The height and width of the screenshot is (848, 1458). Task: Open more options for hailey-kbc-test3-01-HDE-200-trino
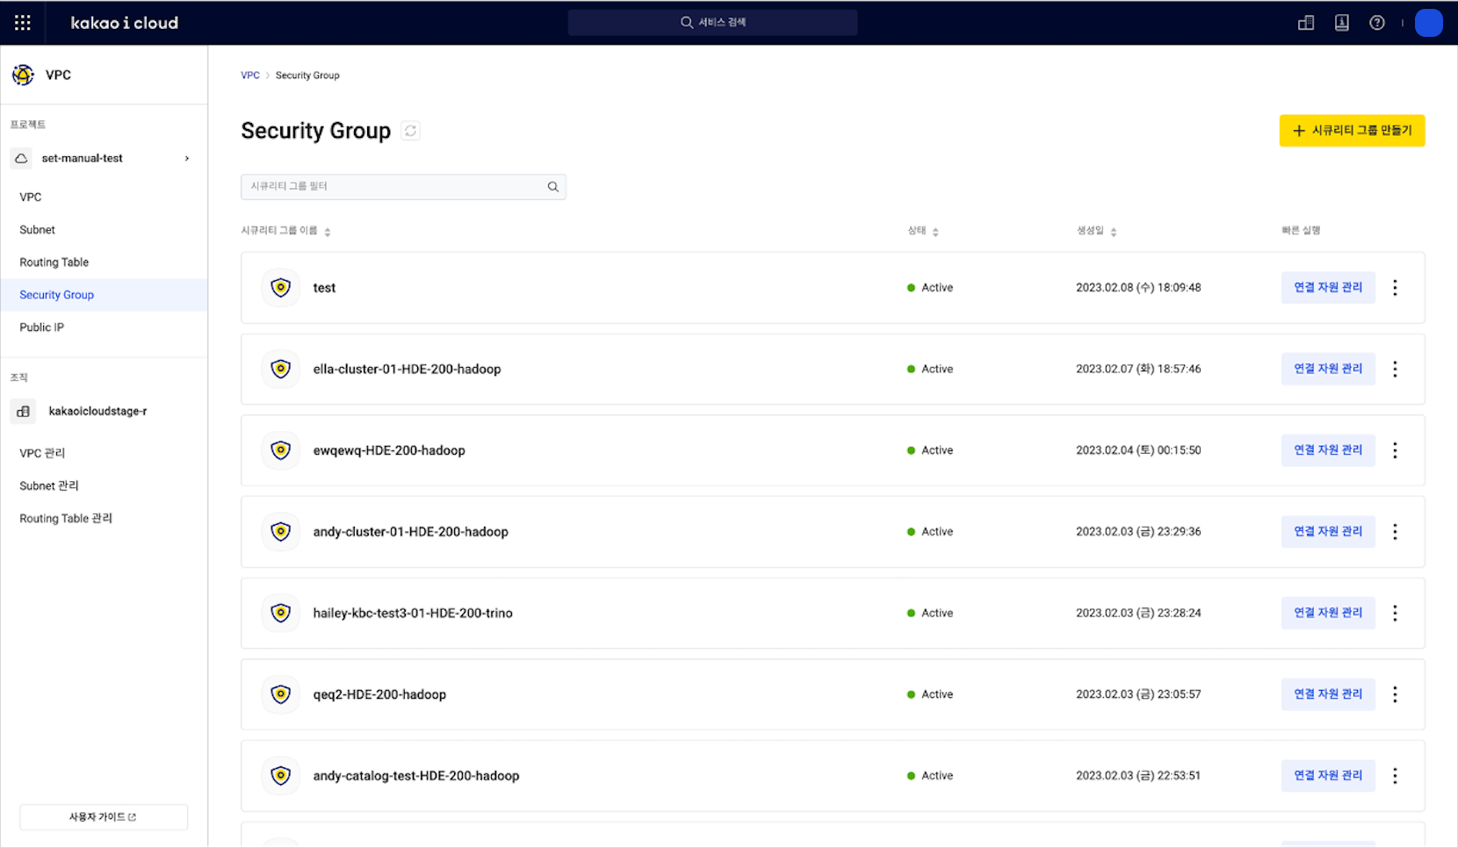click(1395, 613)
